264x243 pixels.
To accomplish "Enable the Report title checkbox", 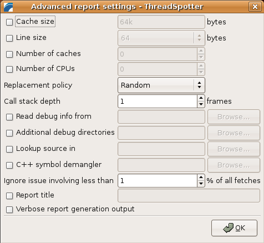I will point(9,196).
